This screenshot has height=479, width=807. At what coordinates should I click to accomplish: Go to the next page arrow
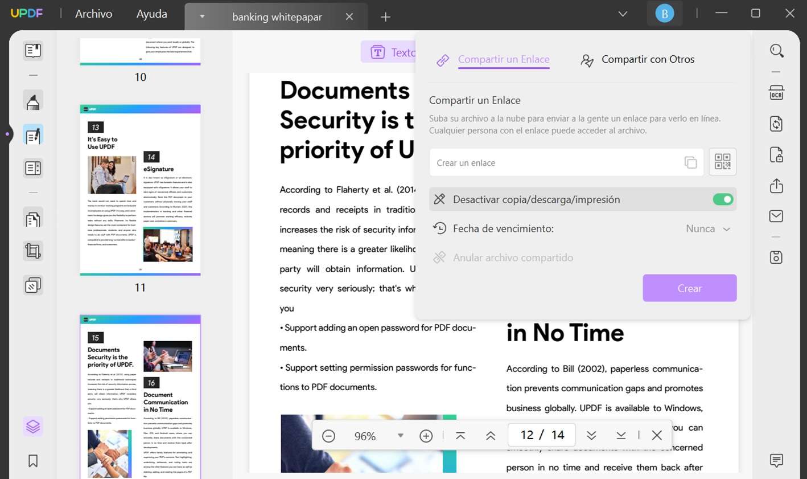click(x=591, y=436)
